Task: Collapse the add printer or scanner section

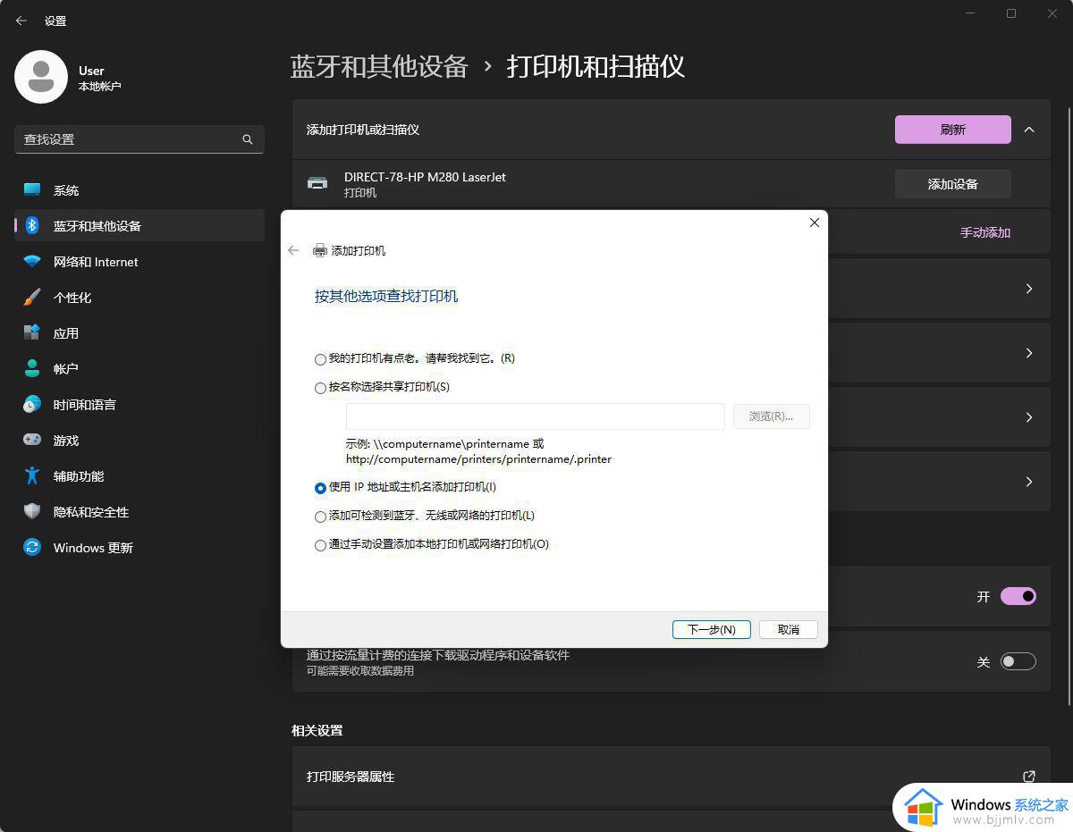Action: (1029, 130)
